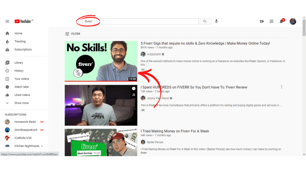Open Library in sidebar
This screenshot has height=172, width=306.
(19, 63)
